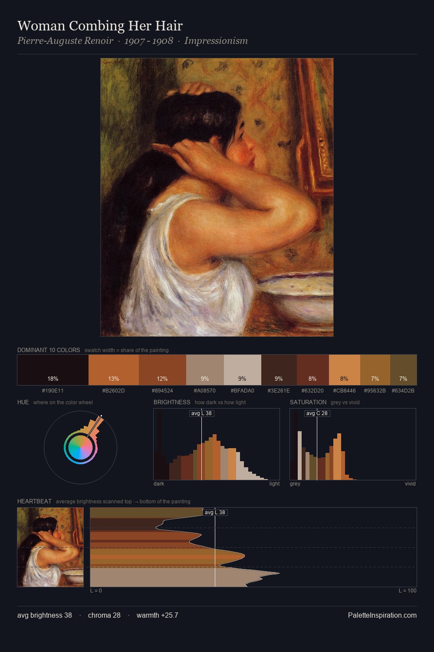The width and height of the screenshot is (434, 652).
Task: Click the 'HUE' section heading
Action: (x=23, y=402)
